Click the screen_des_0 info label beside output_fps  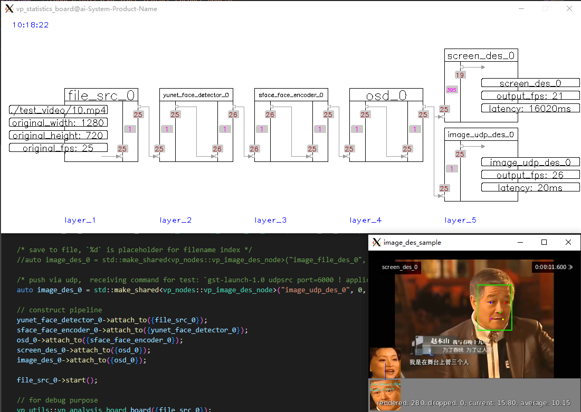(x=530, y=83)
